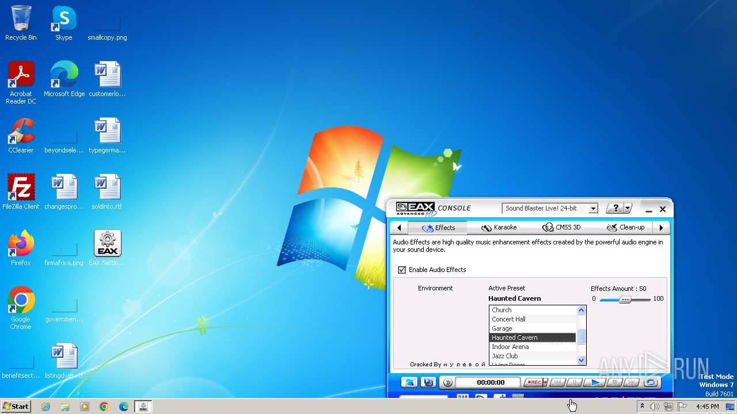This screenshot has height=414, width=737.
Task: Select the FileZilla Client shortcut
Action: (21, 192)
